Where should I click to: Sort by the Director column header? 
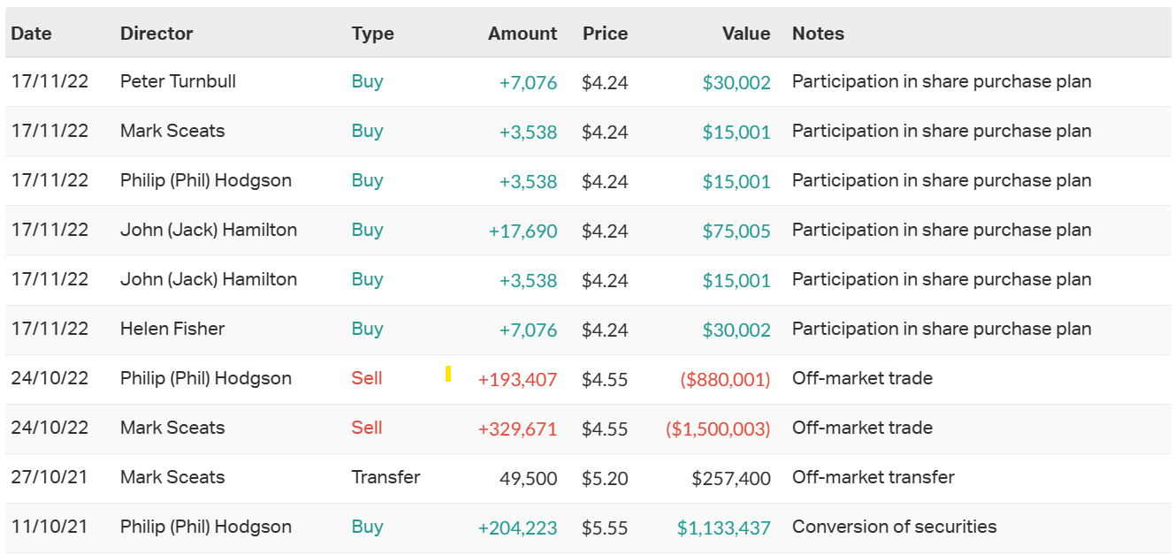click(156, 34)
